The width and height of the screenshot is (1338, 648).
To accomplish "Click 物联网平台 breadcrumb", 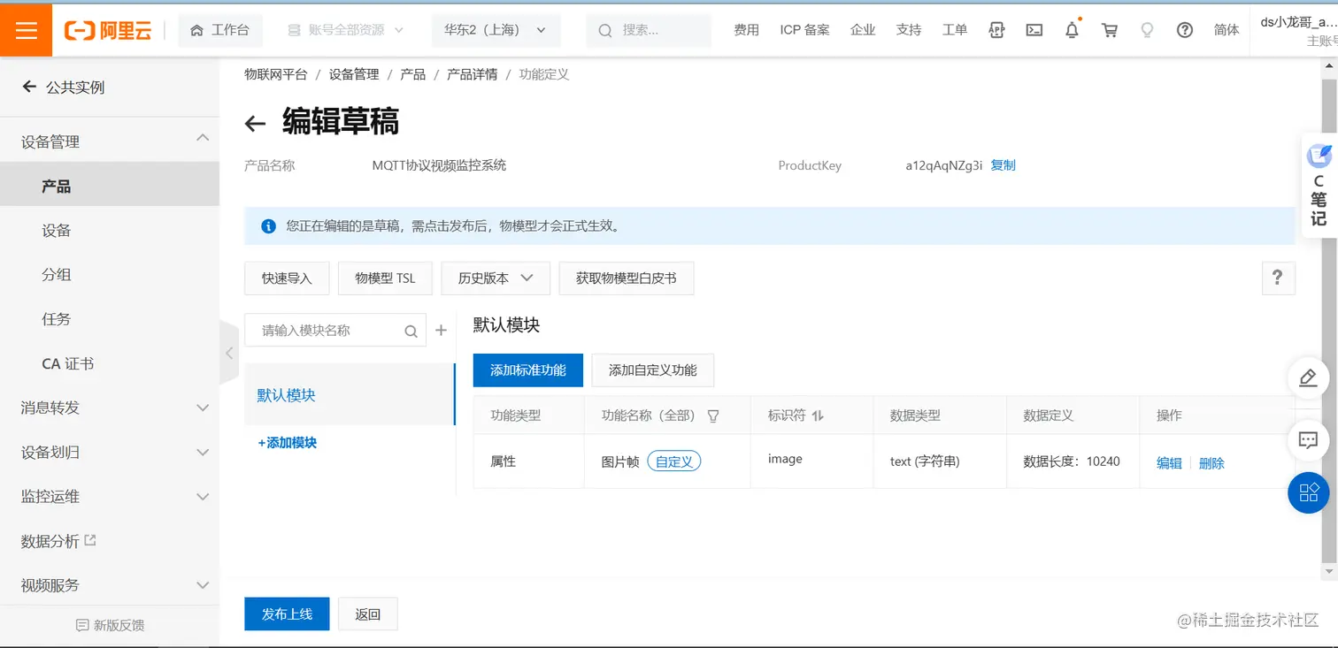I will [276, 74].
